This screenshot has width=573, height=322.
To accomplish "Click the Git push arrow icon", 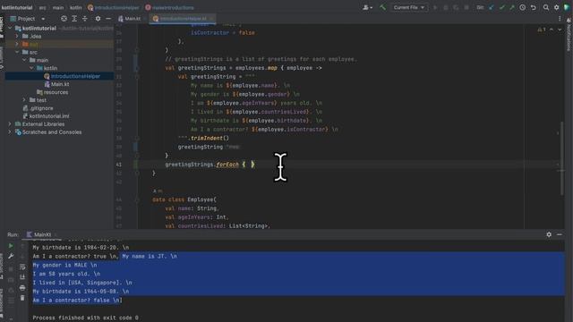I will pyautogui.click(x=512, y=7).
